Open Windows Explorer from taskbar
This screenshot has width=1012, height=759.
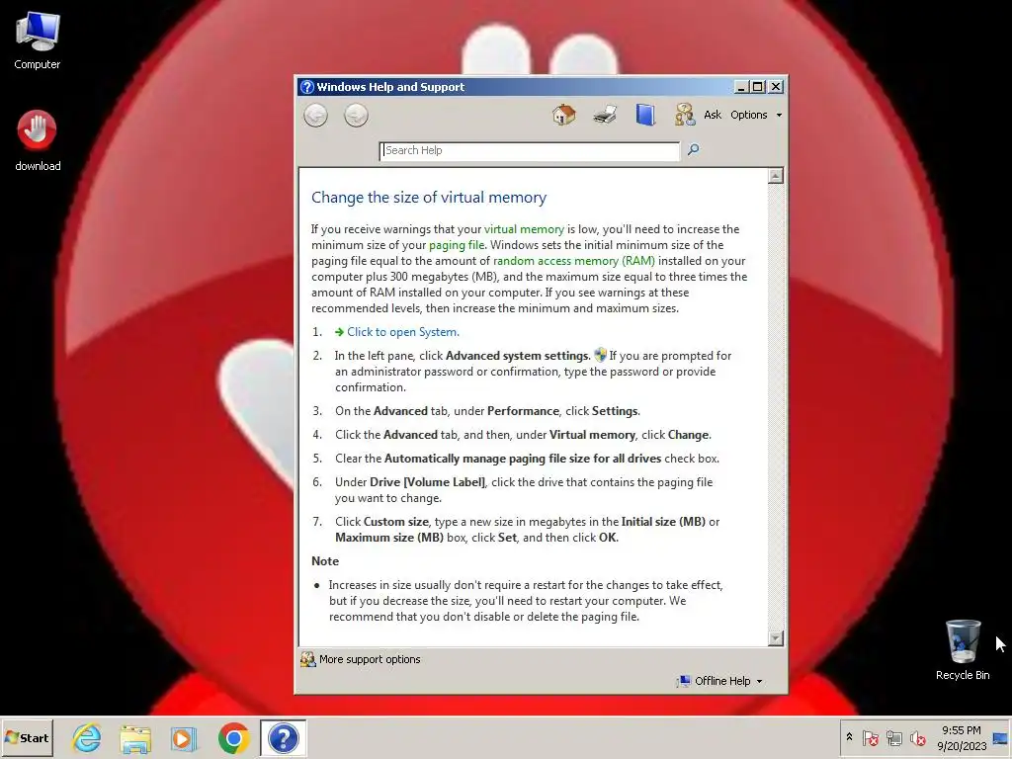pyautogui.click(x=135, y=737)
